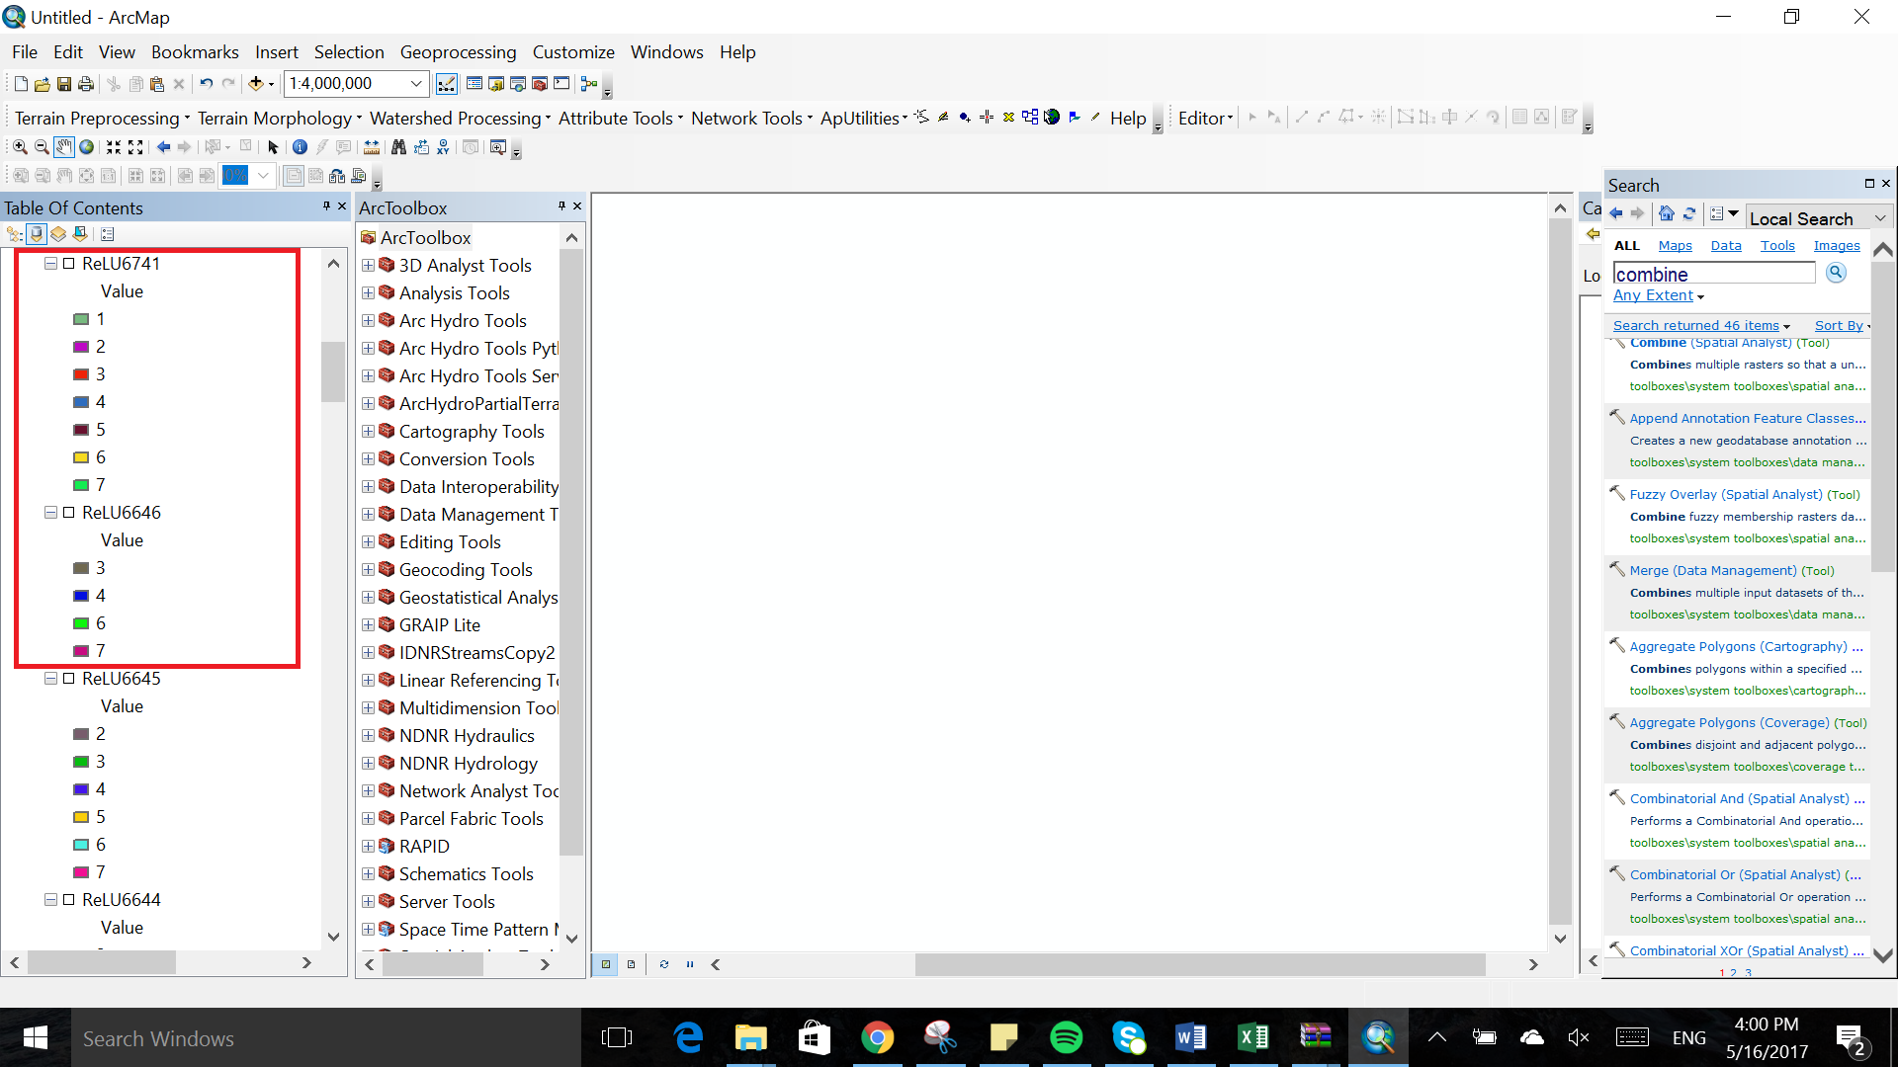Screen dimensions: 1898x1067
Task: Open the map scale dropdown
Action: [x=416, y=84]
